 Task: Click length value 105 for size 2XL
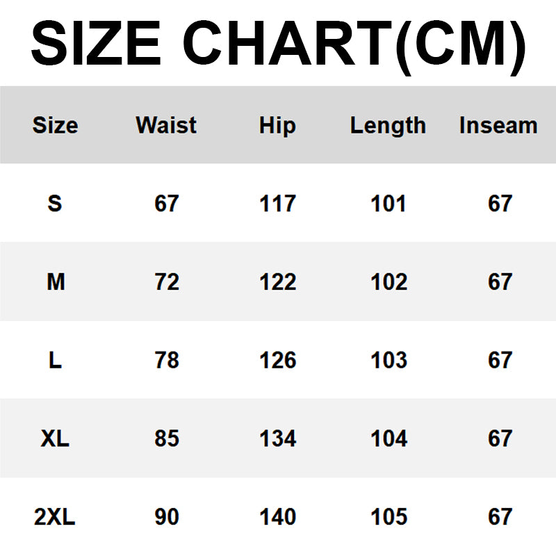tap(389, 518)
